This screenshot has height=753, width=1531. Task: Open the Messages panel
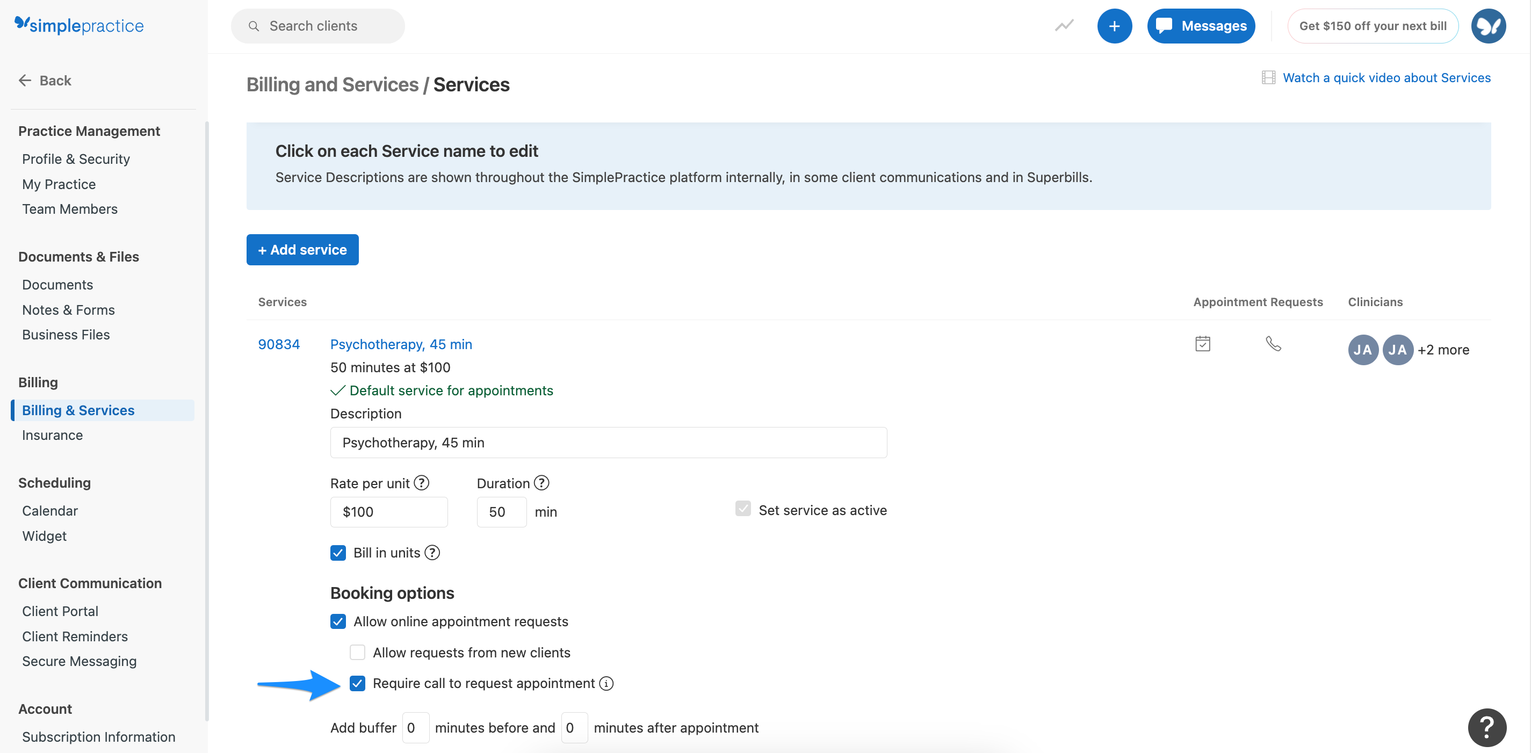pos(1201,26)
